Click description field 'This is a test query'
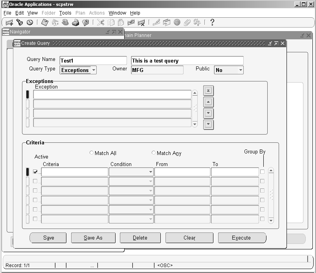Screen dimensions: 316x273 click(x=187, y=61)
